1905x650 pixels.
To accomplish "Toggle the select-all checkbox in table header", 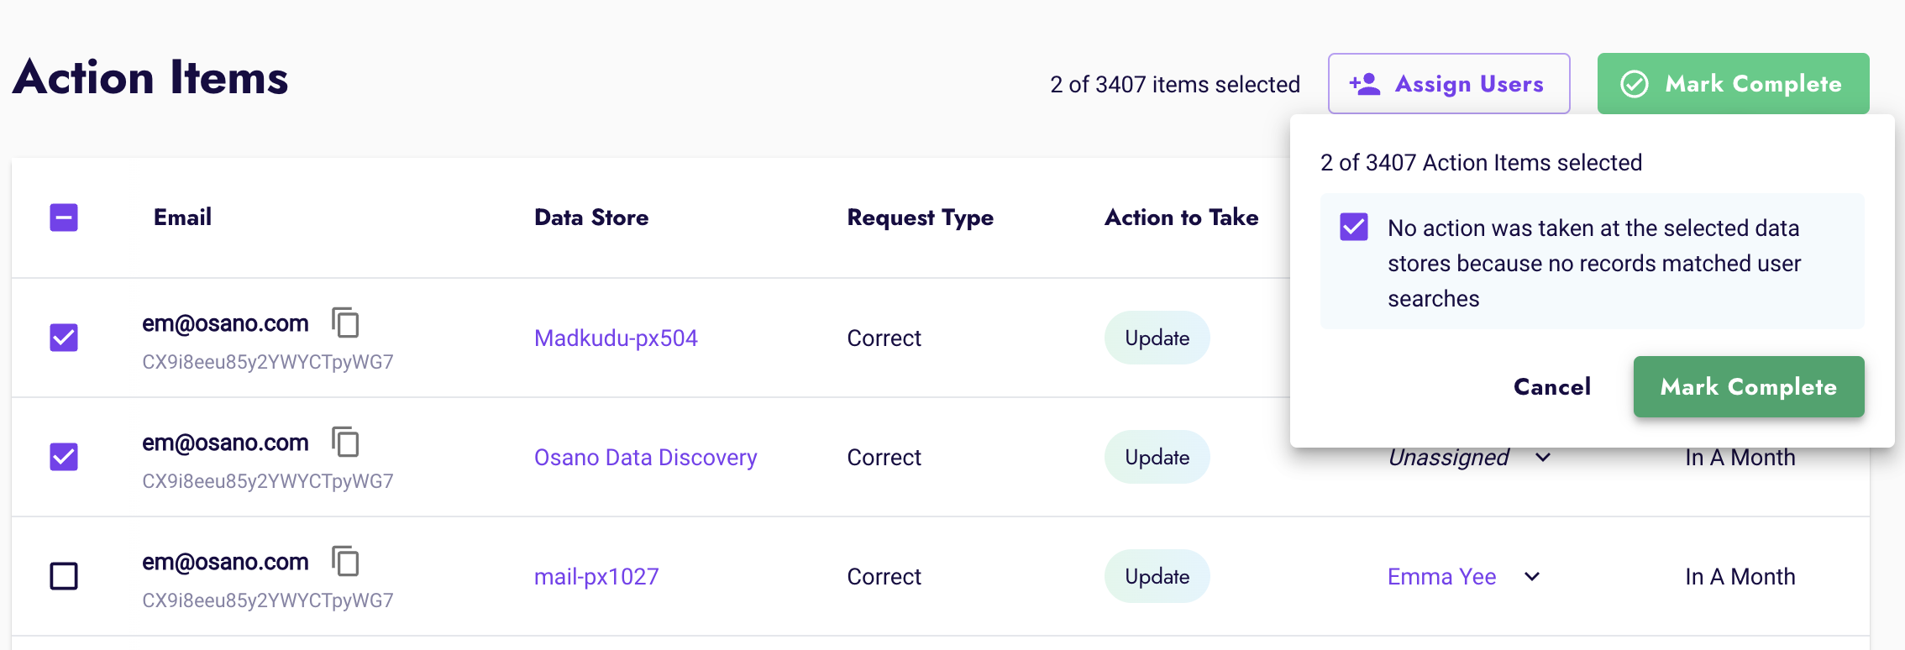I will [64, 218].
